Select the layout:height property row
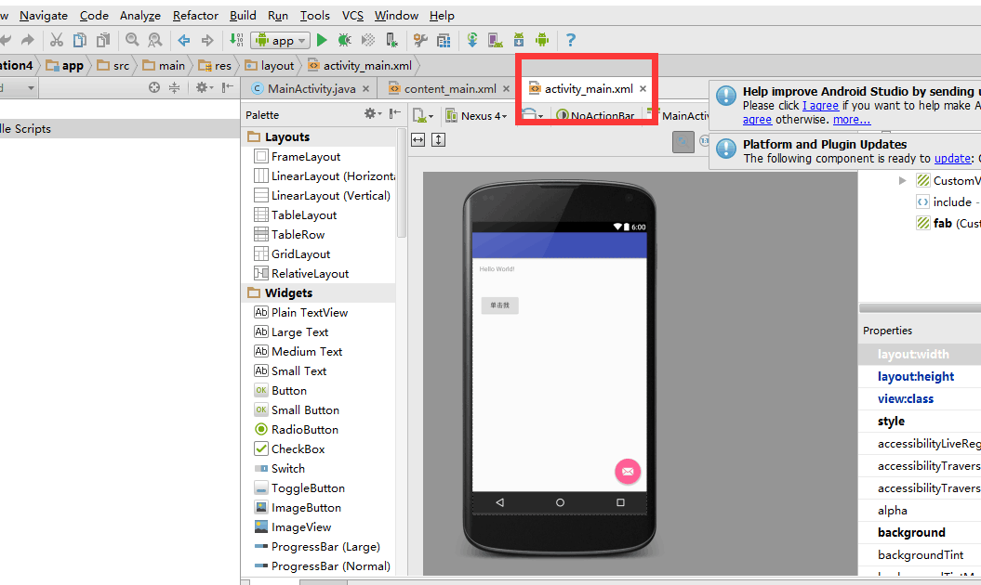 click(x=920, y=377)
